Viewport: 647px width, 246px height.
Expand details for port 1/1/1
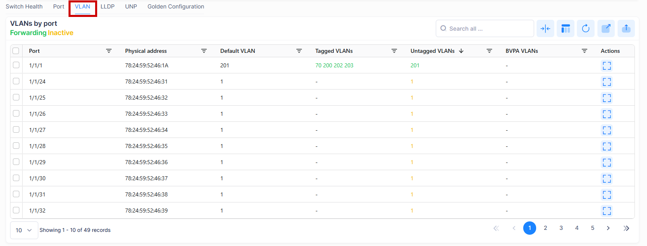(x=606, y=66)
